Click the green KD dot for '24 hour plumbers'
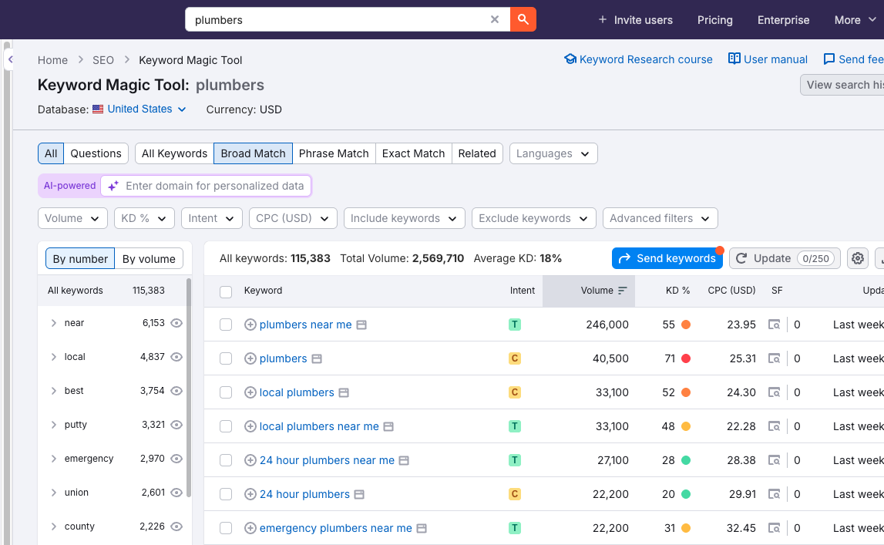884x545 pixels. click(x=686, y=493)
